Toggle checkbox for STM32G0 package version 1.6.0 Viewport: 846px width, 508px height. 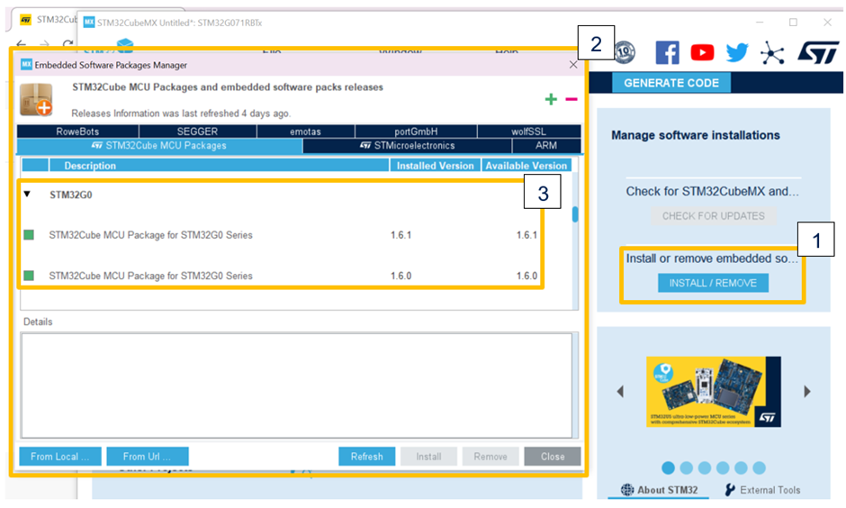pos(29,276)
